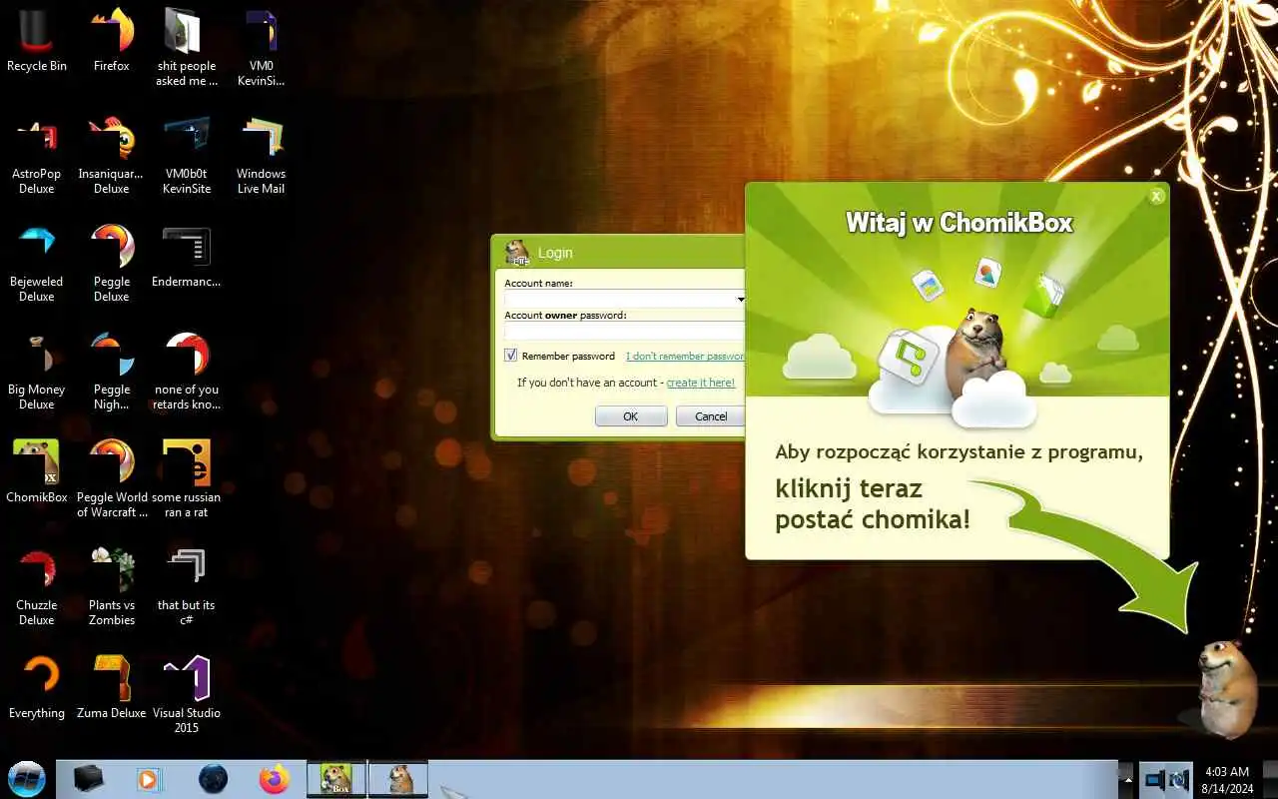Open 'some russian ran a rat' icon
1278x799 pixels.
(186, 478)
